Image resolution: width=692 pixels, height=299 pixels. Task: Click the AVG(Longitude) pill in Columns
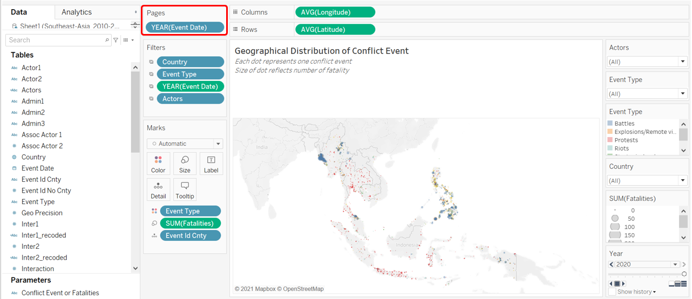(x=335, y=12)
